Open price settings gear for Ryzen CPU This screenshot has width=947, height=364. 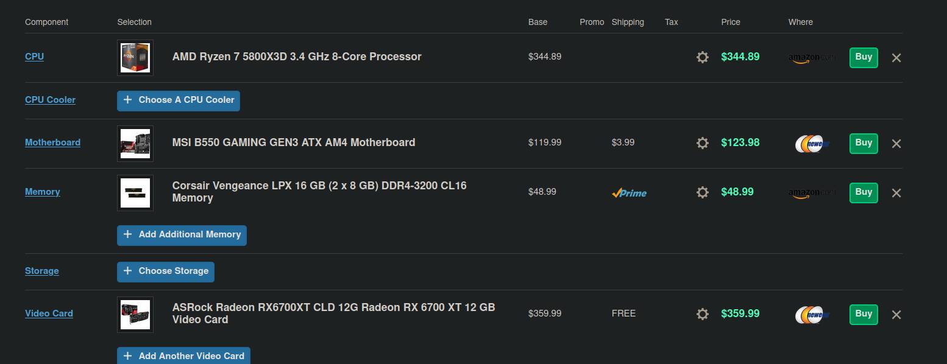click(x=703, y=57)
